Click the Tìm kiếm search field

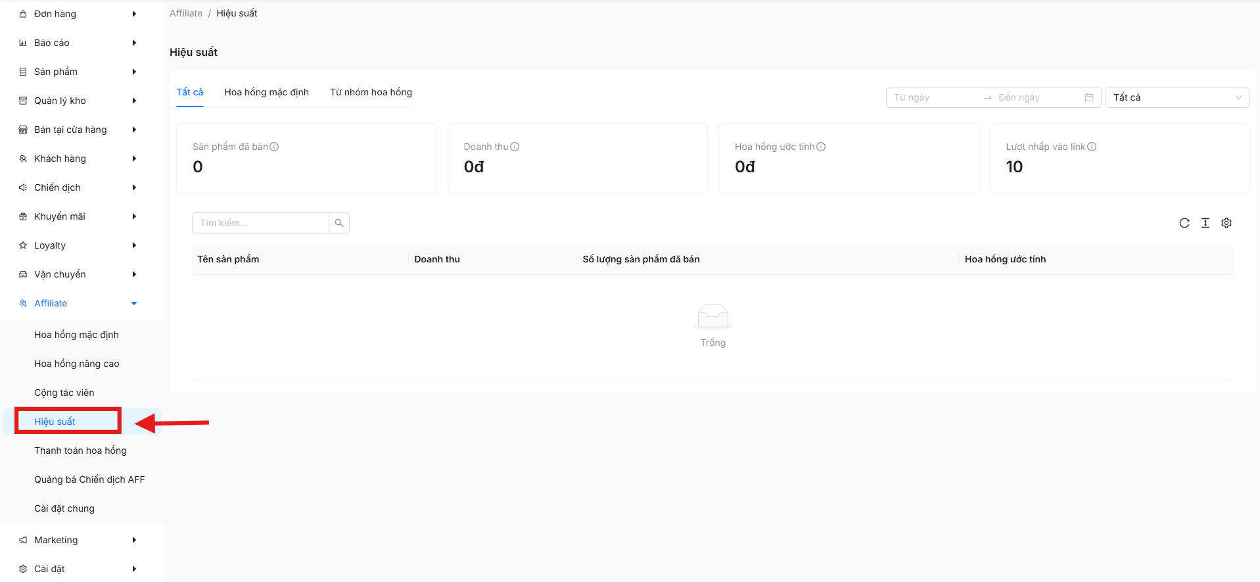260,223
